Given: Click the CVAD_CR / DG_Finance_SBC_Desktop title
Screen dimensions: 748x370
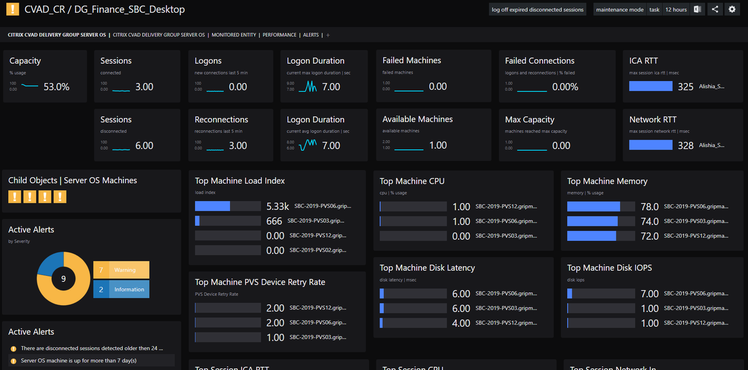Looking at the screenshot, I should coord(104,10).
